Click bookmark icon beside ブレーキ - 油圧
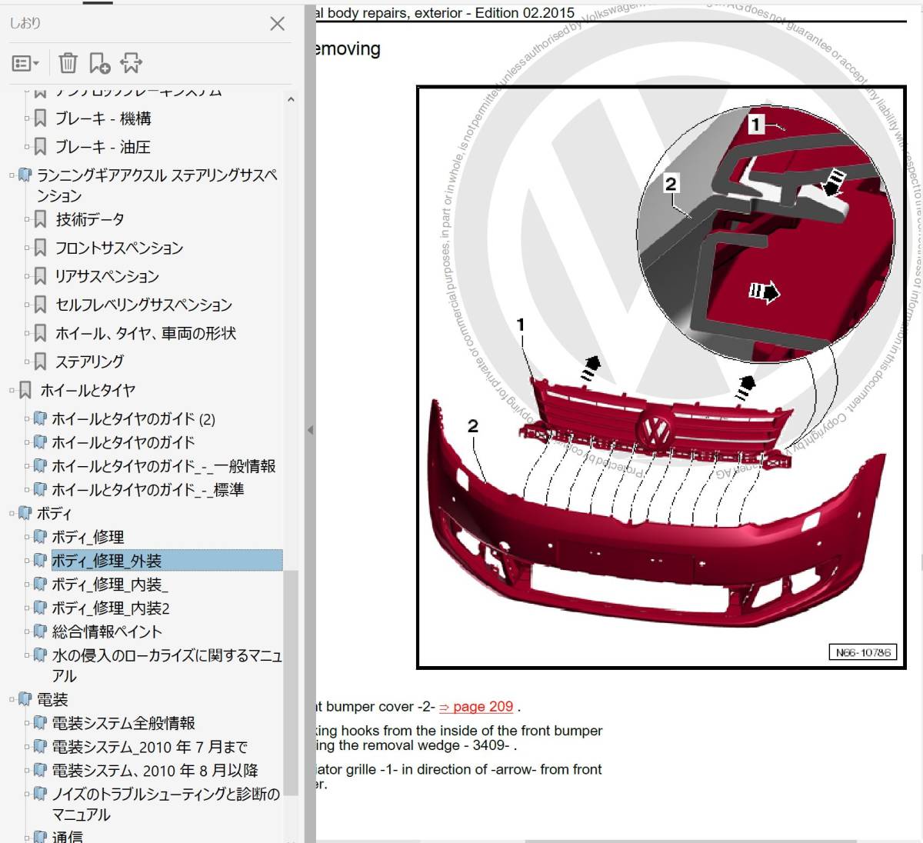The height and width of the screenshot is (843, 923). [x=41, y=147]
